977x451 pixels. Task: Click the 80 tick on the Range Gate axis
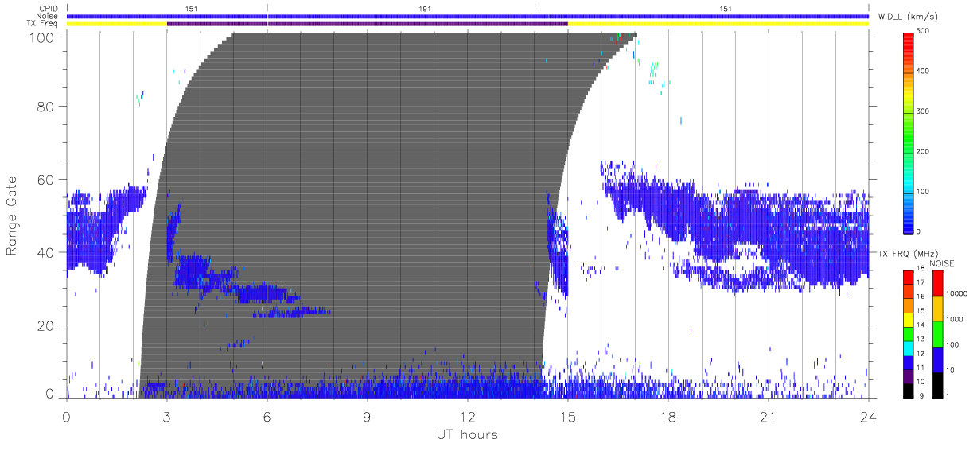click(46, 107)
